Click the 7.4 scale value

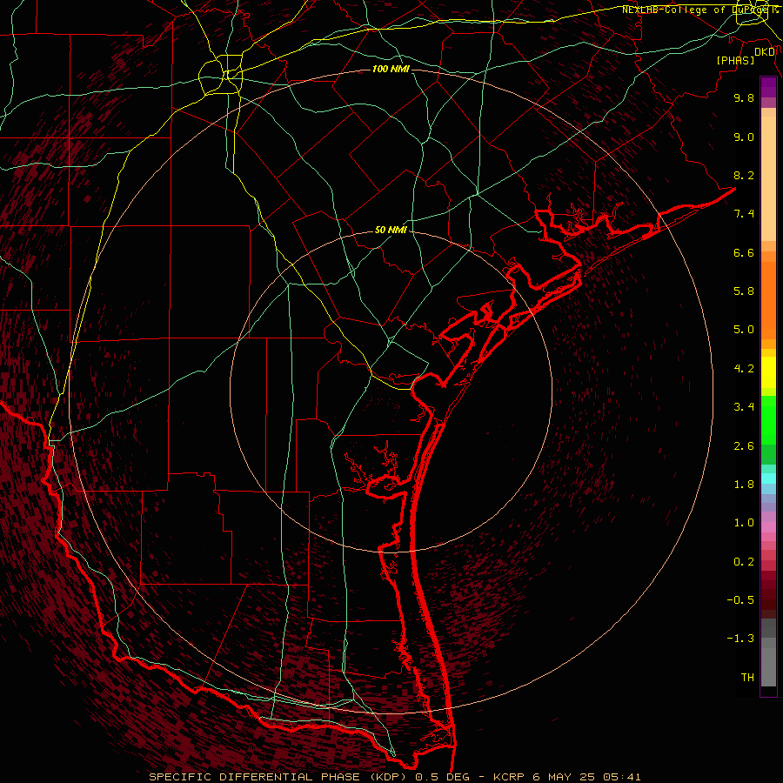[x=744, y=214]
